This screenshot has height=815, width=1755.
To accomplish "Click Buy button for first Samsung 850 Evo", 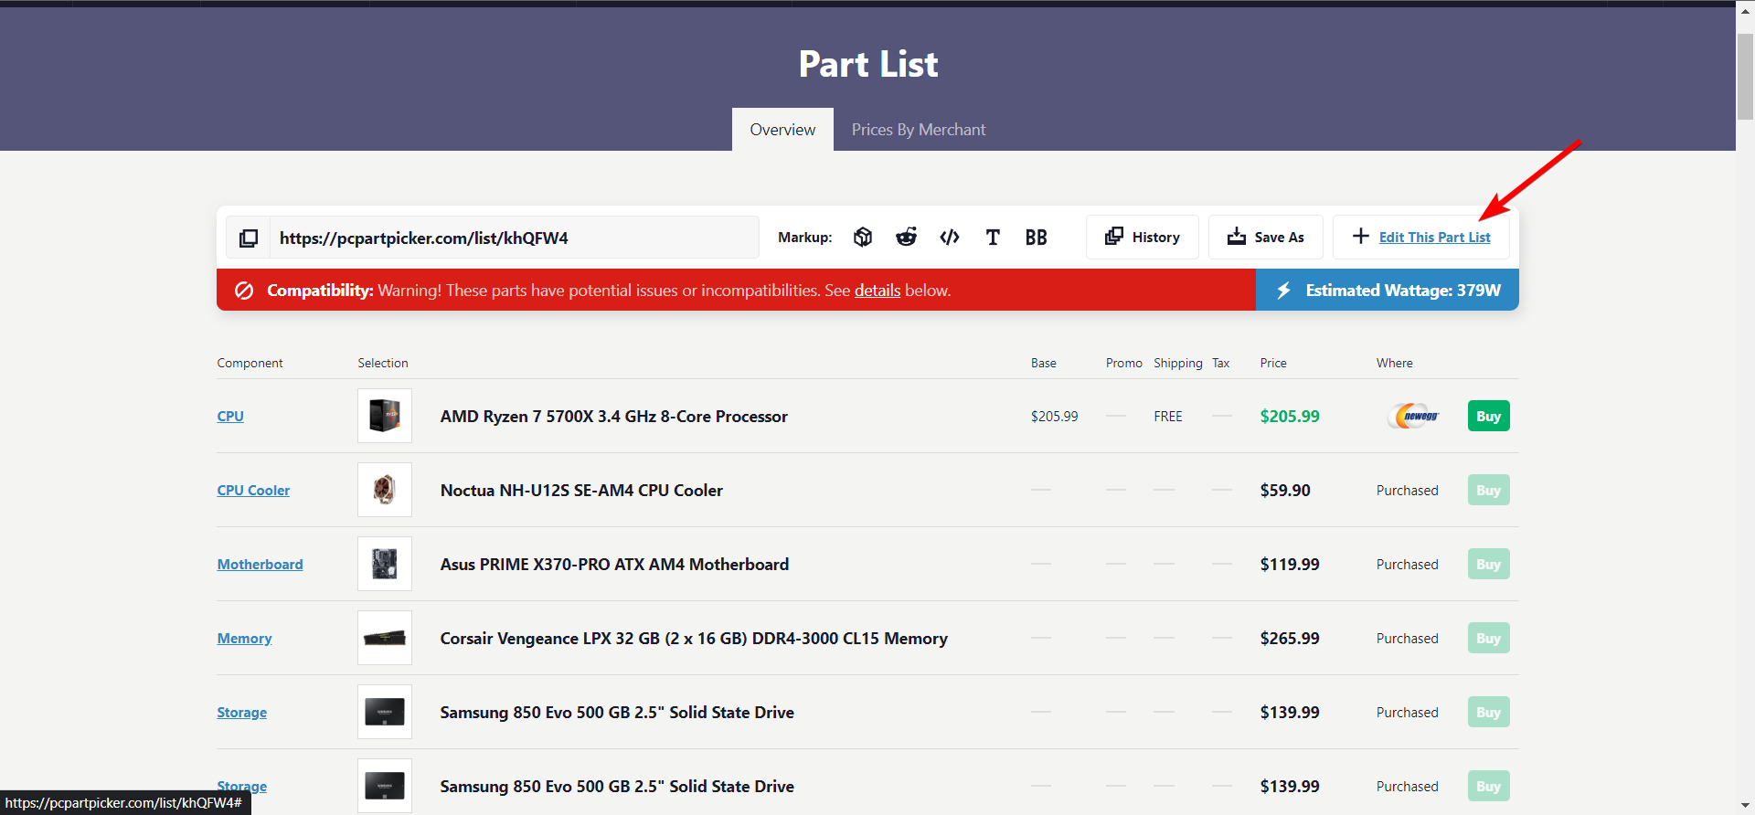I will (x=1488, y=712).
